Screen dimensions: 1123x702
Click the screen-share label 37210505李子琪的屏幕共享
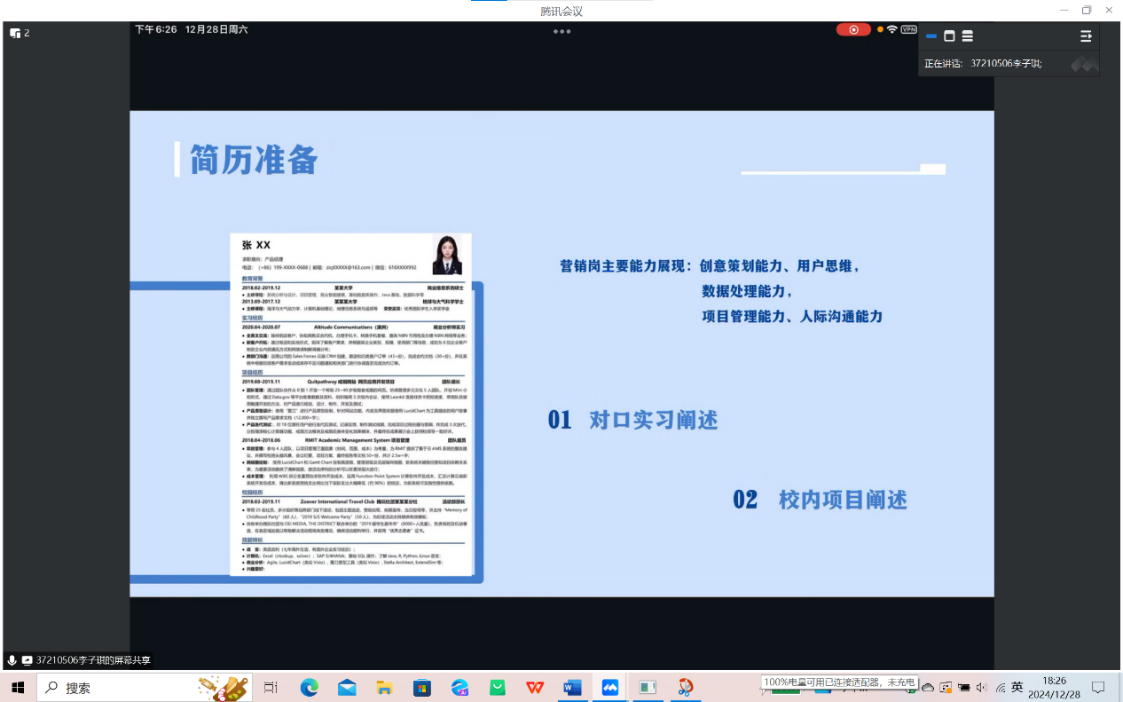[x=93, y=660]
